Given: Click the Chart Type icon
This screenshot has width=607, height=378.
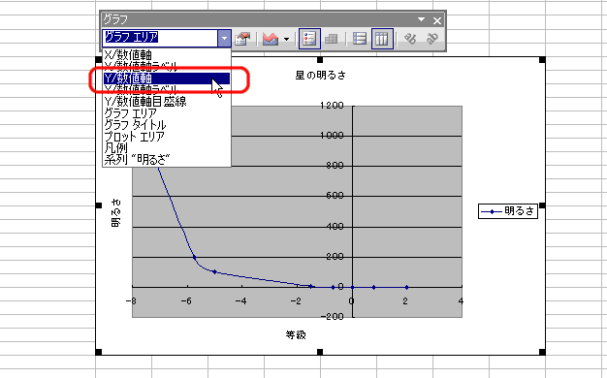Looking at the screenshot, I should pos(271,39).
